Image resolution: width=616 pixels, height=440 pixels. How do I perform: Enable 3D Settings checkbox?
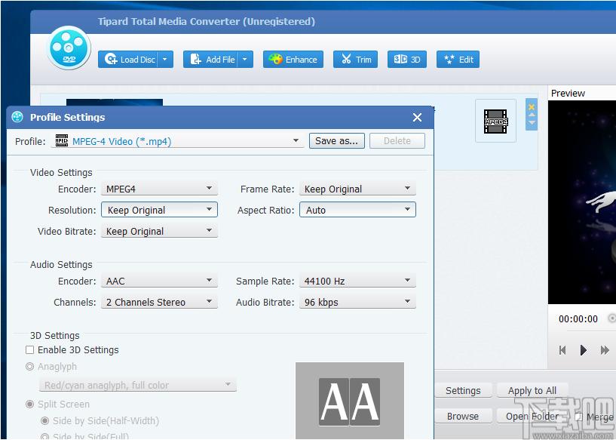point(30,350)
